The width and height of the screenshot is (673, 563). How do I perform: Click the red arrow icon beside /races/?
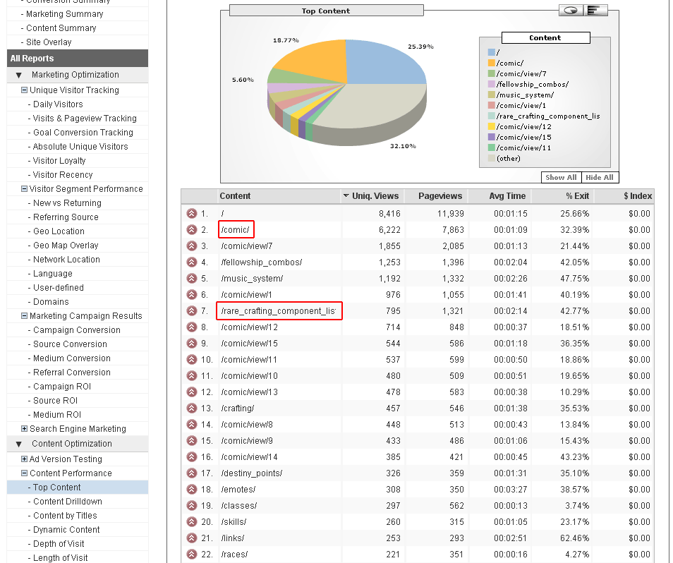191,554
